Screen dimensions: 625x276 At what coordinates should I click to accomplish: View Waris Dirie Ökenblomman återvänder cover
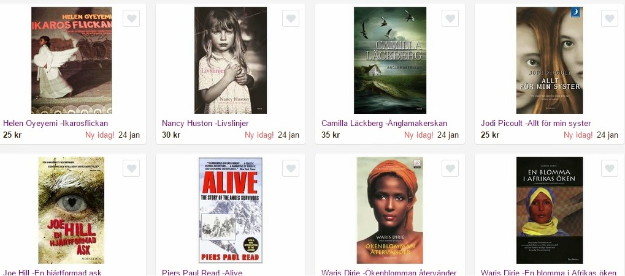click(x=390, y=210)
